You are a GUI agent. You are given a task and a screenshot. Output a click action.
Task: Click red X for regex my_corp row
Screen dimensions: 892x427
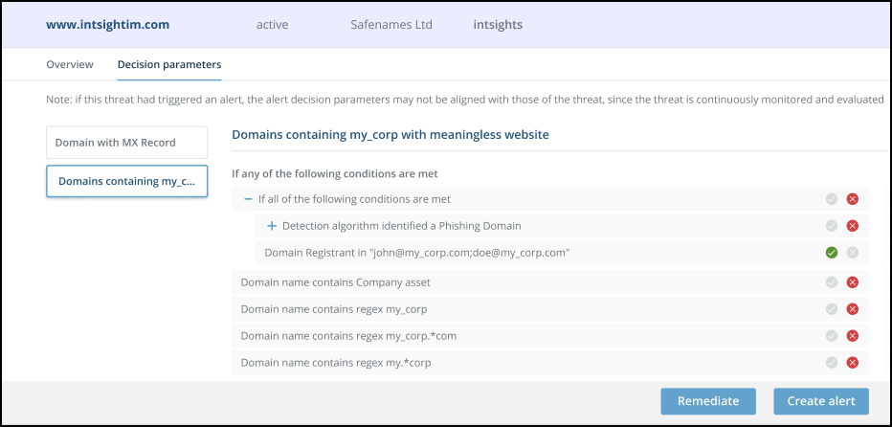pos(853,309)
